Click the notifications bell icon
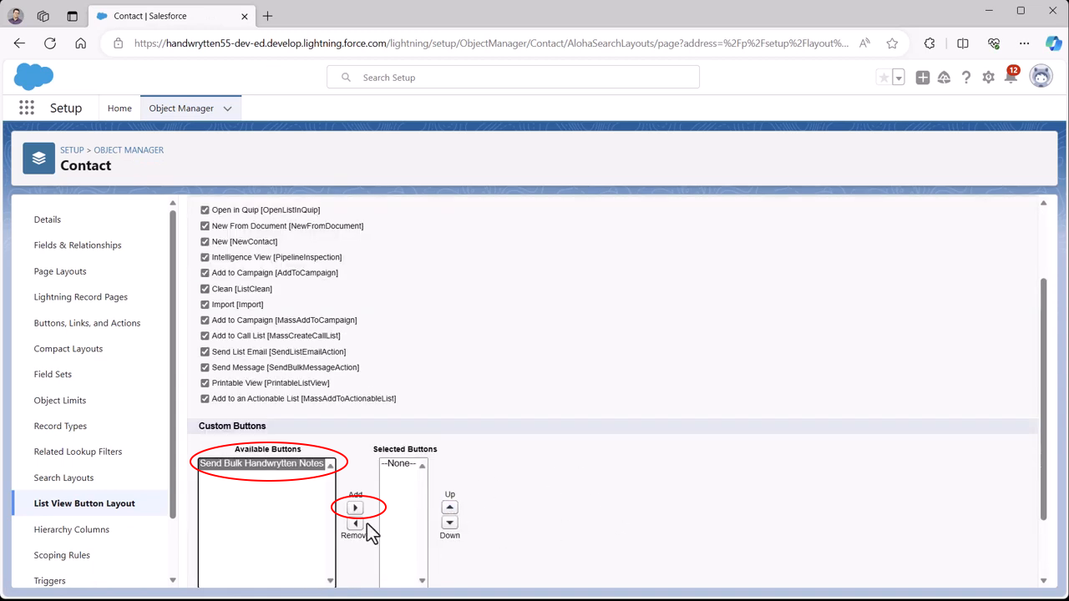The height and width of the screenshot is (601, 1069). [1011, 78]
